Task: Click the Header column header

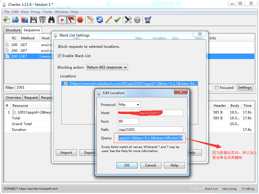Action: coord(220,106)
